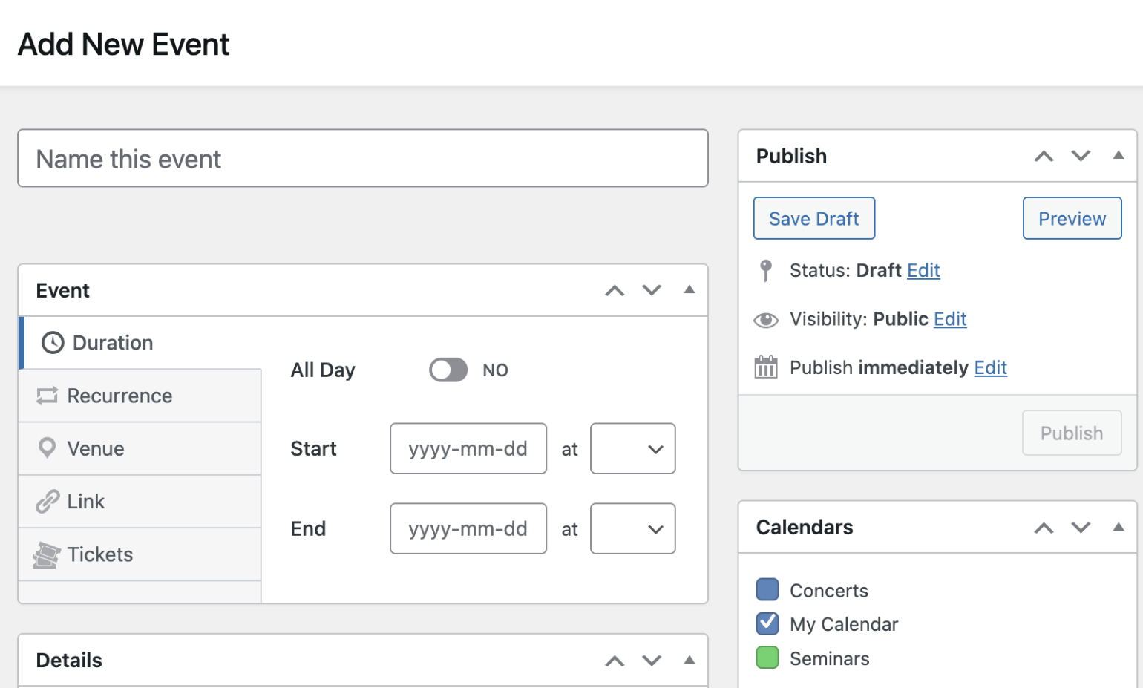This screenshot has width=1143, height=688.
Task: Uncheck the My Calendar checkbox
Action: click(767, 623)
